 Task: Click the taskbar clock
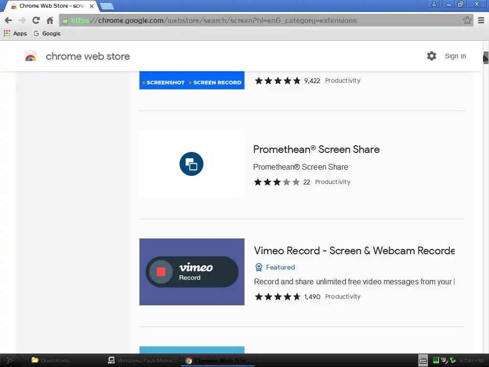(472, 360)
